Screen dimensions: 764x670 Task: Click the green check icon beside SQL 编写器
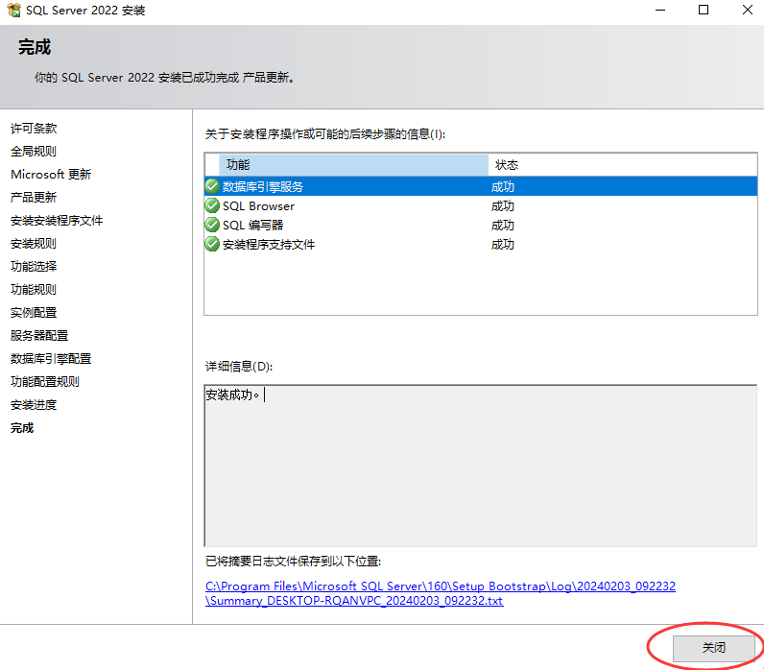tap(212, 225)
